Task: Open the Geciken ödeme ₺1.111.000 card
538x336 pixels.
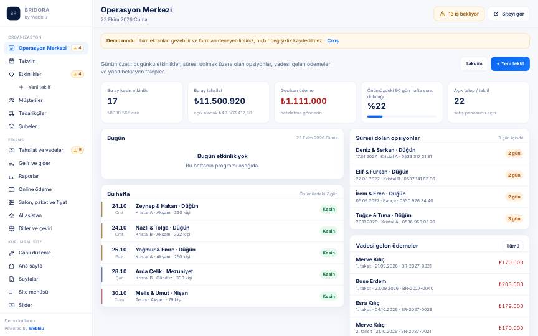Action: 315,102
